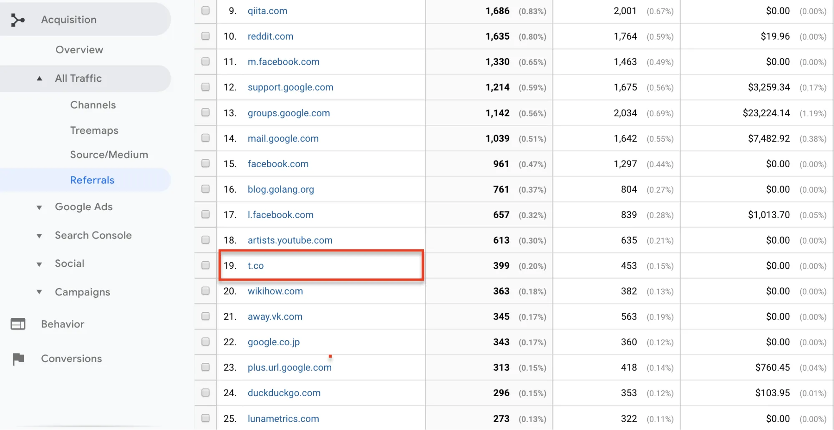Go to the Channels report
The image size is (834, 430).
click(x=93, y=105)
